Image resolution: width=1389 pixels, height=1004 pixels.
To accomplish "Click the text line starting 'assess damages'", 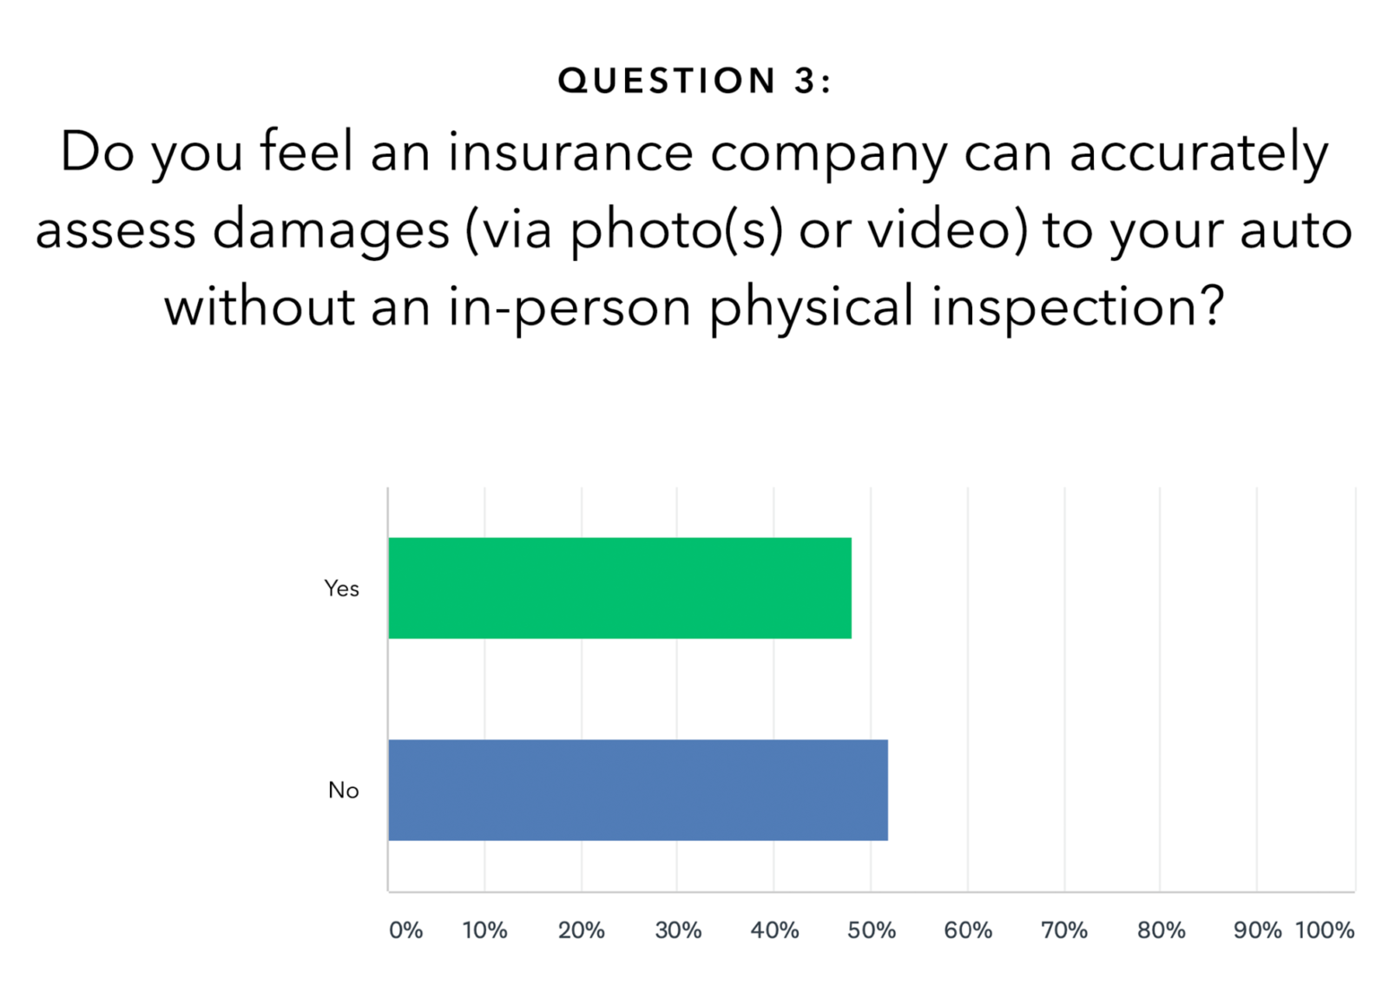I will (x=694, y=231).
